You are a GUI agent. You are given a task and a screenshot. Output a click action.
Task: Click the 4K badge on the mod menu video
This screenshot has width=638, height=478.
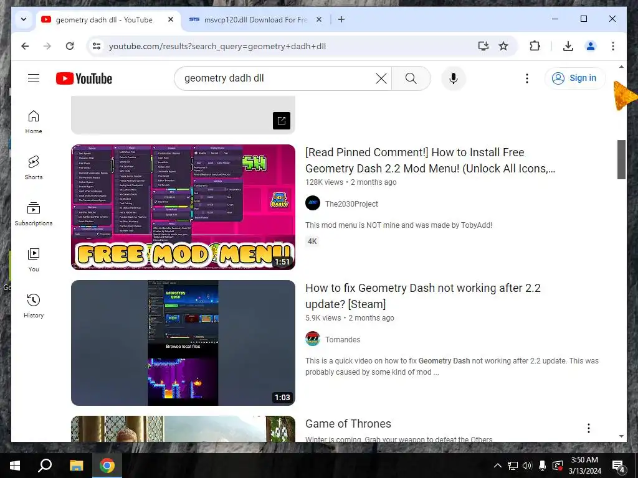pos(312,241)
